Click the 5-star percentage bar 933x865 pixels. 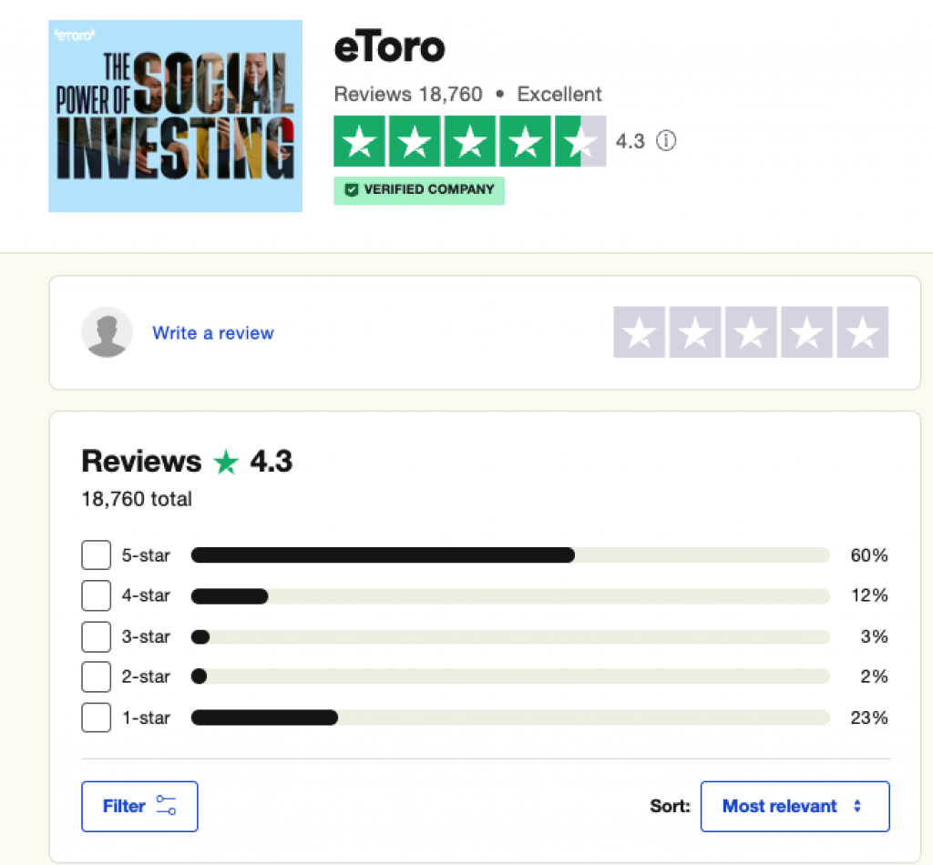[x=510, y=555]
